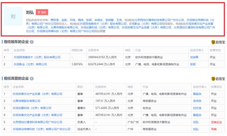Open legal representative 刘淑青 link
The width and height of the screenshot is (227, 136).
pos(194,57)
